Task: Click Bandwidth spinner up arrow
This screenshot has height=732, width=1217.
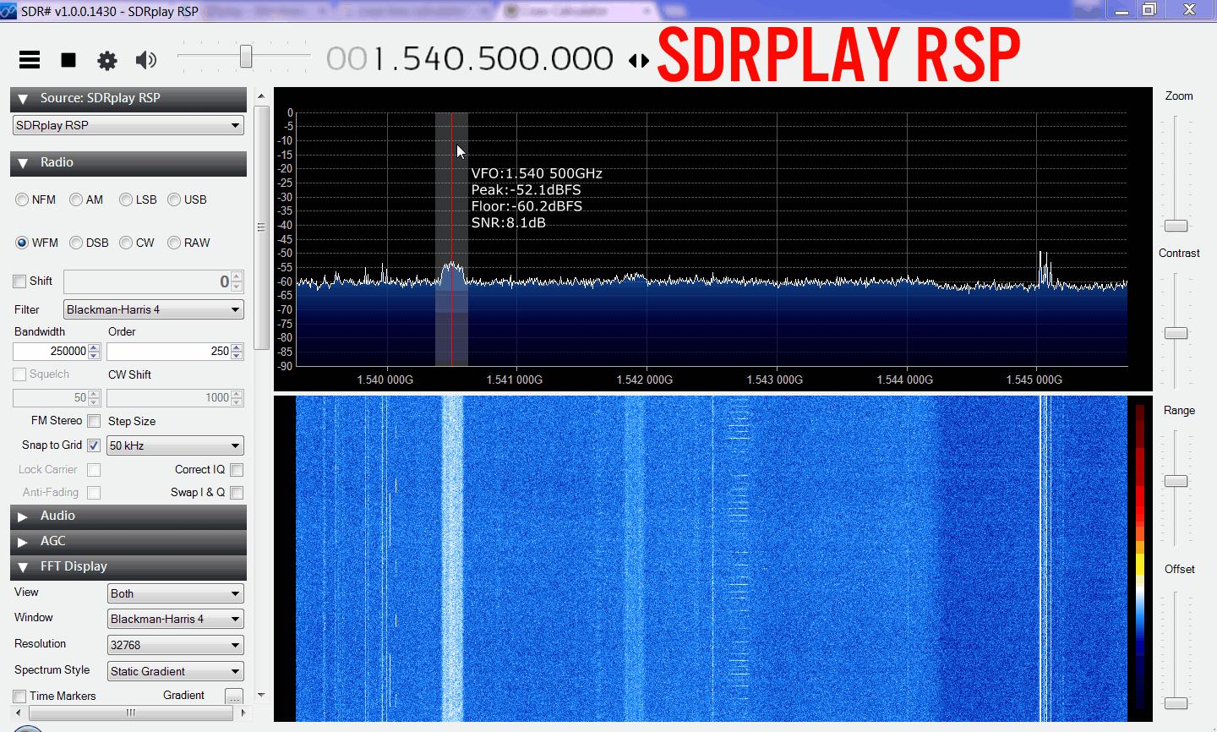Action: [x=94, y=347]
